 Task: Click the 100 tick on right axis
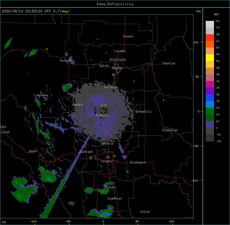click(x=196, y=42)
